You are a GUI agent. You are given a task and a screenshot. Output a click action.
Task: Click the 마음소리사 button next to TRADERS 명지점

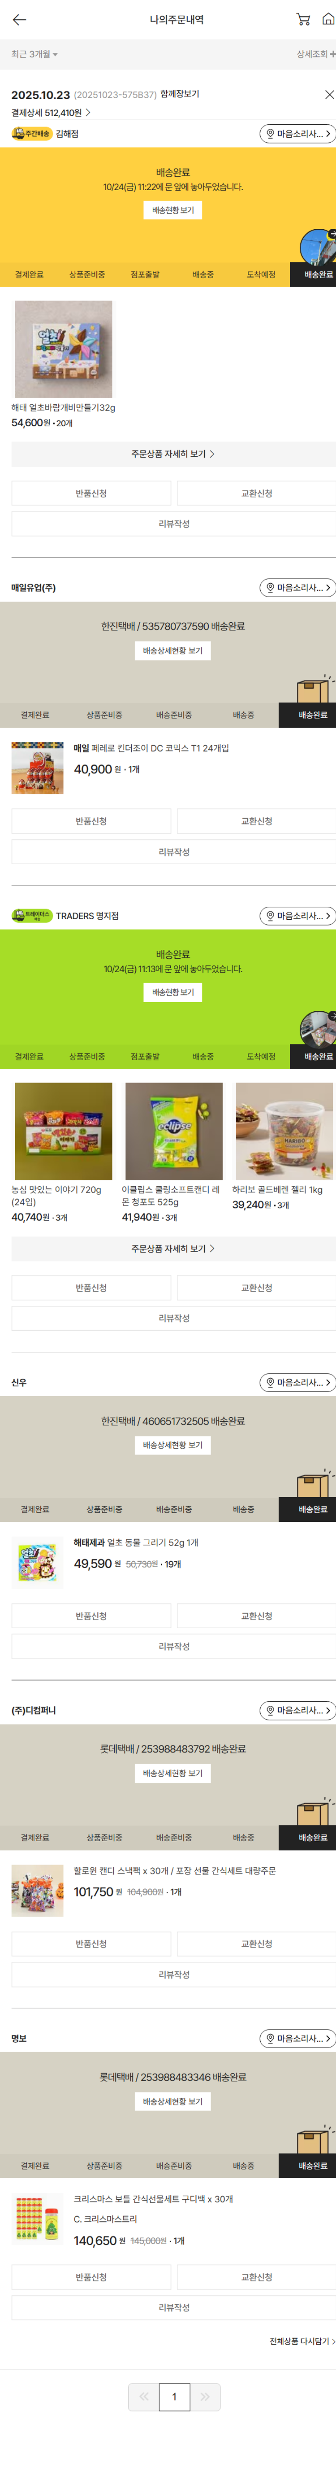[x=297, y=915]
